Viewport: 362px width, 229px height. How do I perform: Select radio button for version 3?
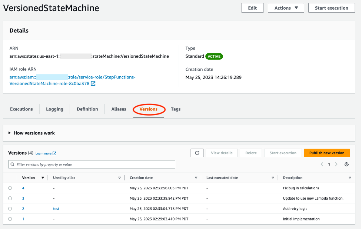(10, 198)
